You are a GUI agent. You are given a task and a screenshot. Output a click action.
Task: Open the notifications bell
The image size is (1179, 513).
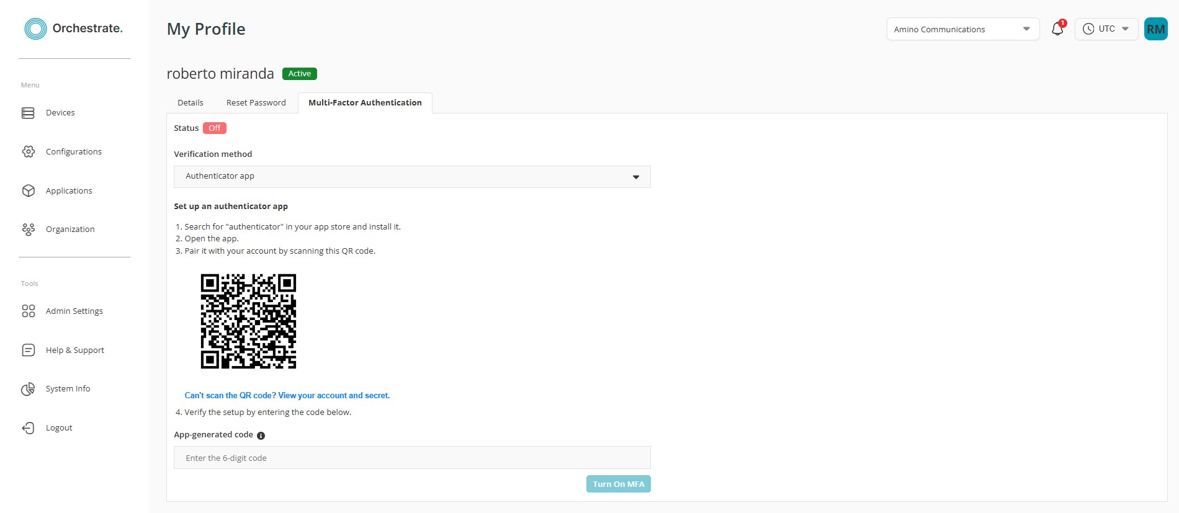pyautogui.click(x=1057, y=29)
